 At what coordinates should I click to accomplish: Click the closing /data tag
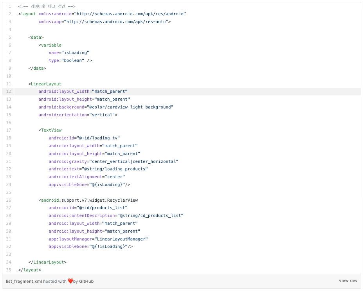tap(37, 68)
